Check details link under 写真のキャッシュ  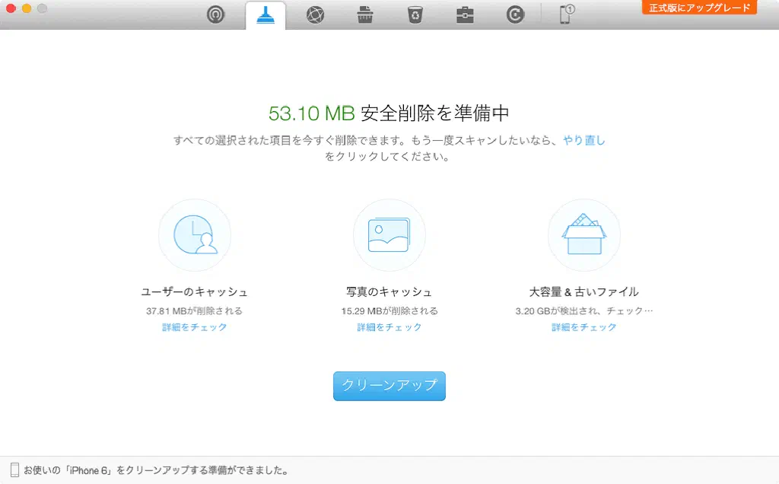[x=389, y=327]
